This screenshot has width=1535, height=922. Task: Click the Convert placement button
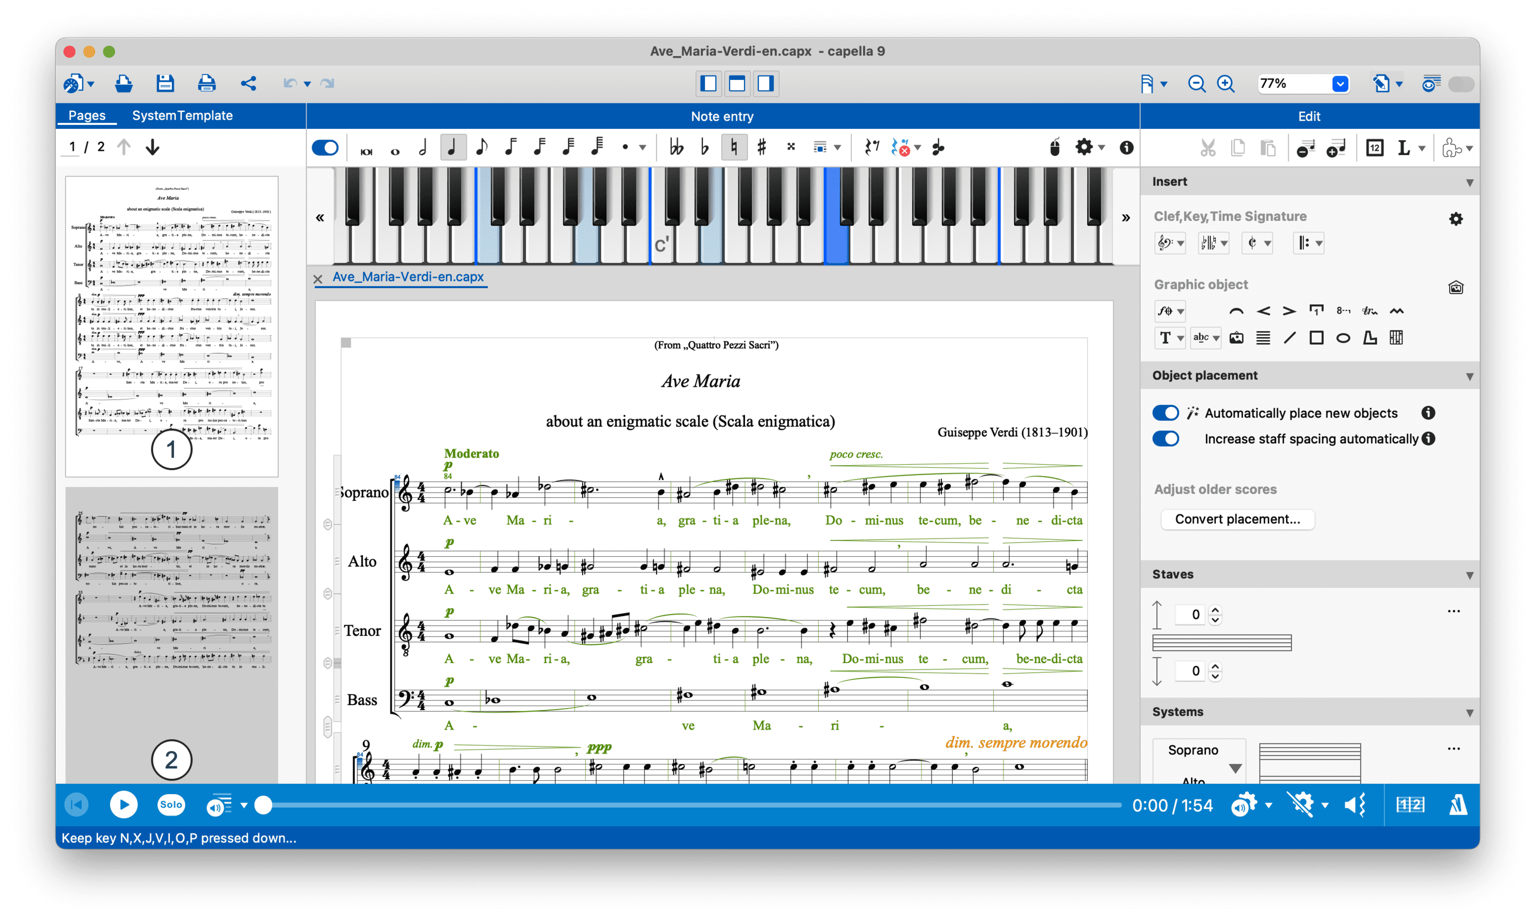point(1236,518)
